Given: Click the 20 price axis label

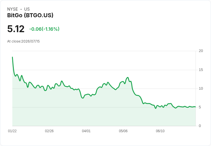Looking at the screenshot, I should pyautogui.click(x=201, y=51).
